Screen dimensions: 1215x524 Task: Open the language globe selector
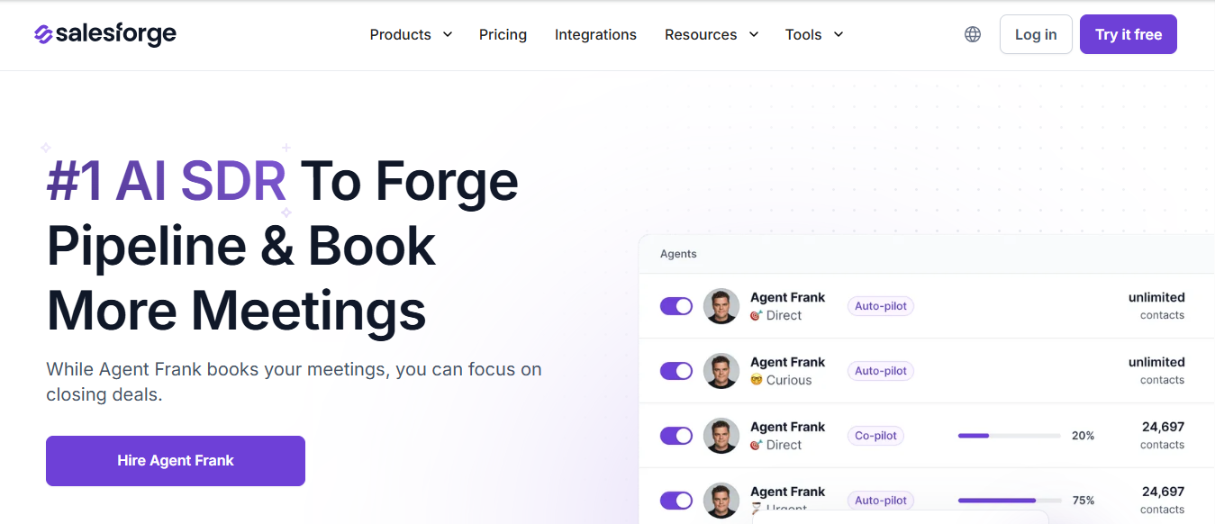coord(973,34)
